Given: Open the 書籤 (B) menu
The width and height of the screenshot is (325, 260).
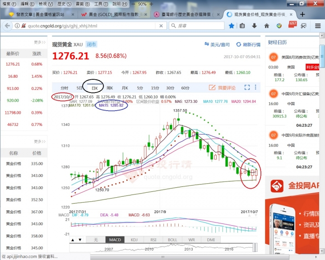Looking at the screenshot, I should click(83, 4).
